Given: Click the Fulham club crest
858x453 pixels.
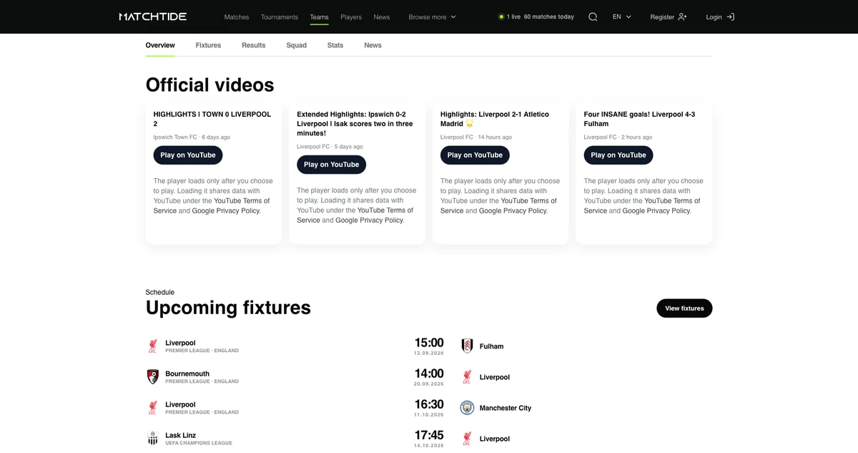Looking at the screenshot, I should (x=467, y=346).
